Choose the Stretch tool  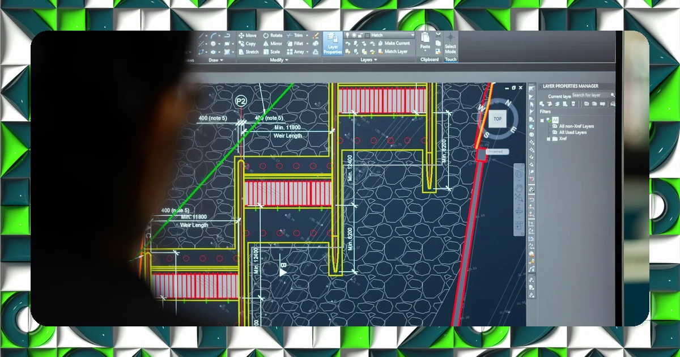pyautogui.click(x=249, y=52)
